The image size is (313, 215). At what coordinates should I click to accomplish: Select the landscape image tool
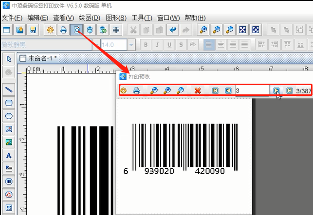click(x=9, y=142)
